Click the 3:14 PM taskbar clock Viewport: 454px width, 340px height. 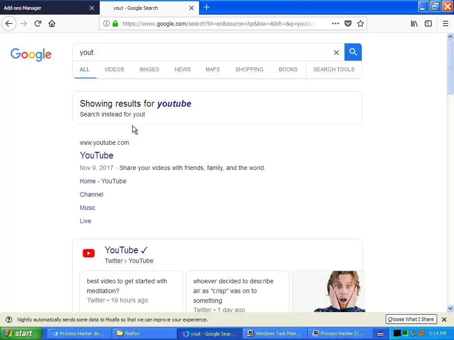[438, 333]
